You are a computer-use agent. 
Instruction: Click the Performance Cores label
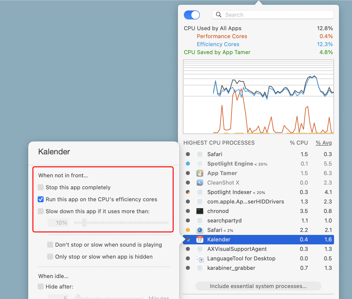point(222,36)
